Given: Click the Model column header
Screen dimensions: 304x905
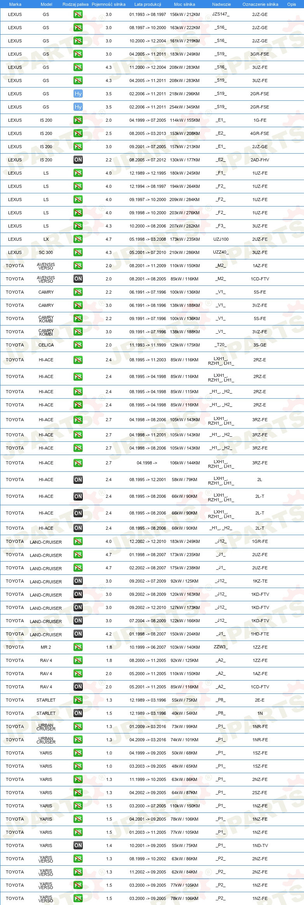Looking at the screenshot, I should click(x=46, y=4).
